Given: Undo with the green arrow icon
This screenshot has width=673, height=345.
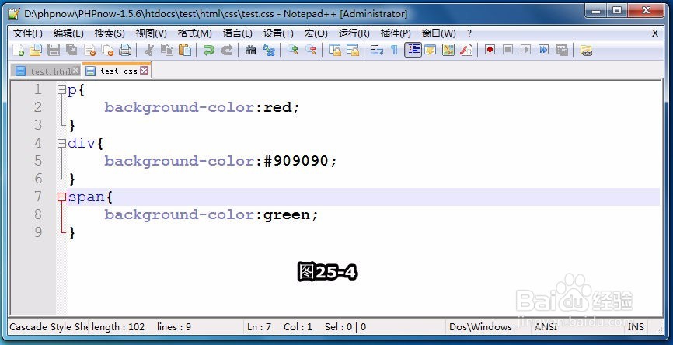Looking at the screenshot, I should 208,51.
